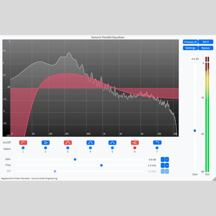Image resolution: width=216 pixels, height=216 pixels.
Task: Click the -0.8 dB gain value
Action: pyautogui.click(x=152, y=160)
